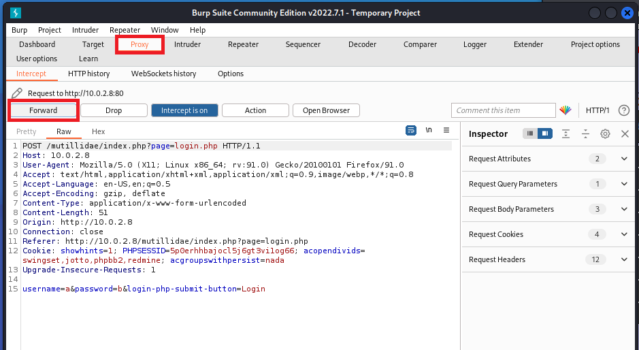The width and height of the screenshot is (639, 350).
Task: Open the Window menu
Action: point(165,30)
